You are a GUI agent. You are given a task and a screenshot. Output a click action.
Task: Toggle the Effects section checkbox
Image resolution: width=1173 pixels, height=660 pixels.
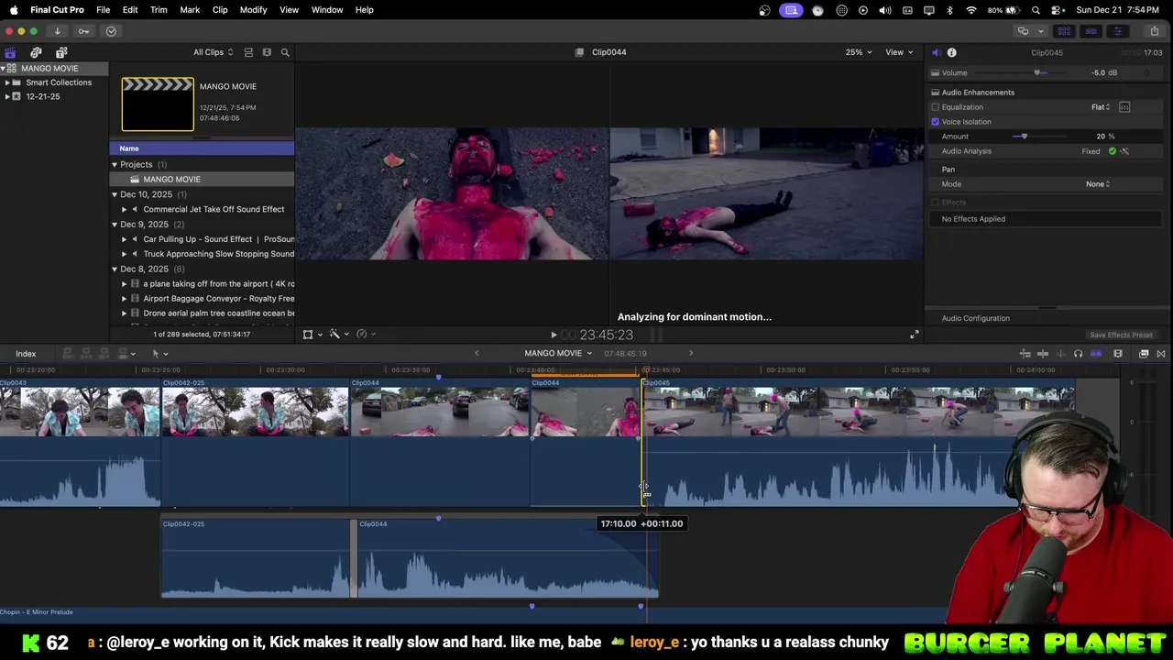pos(936,203)
